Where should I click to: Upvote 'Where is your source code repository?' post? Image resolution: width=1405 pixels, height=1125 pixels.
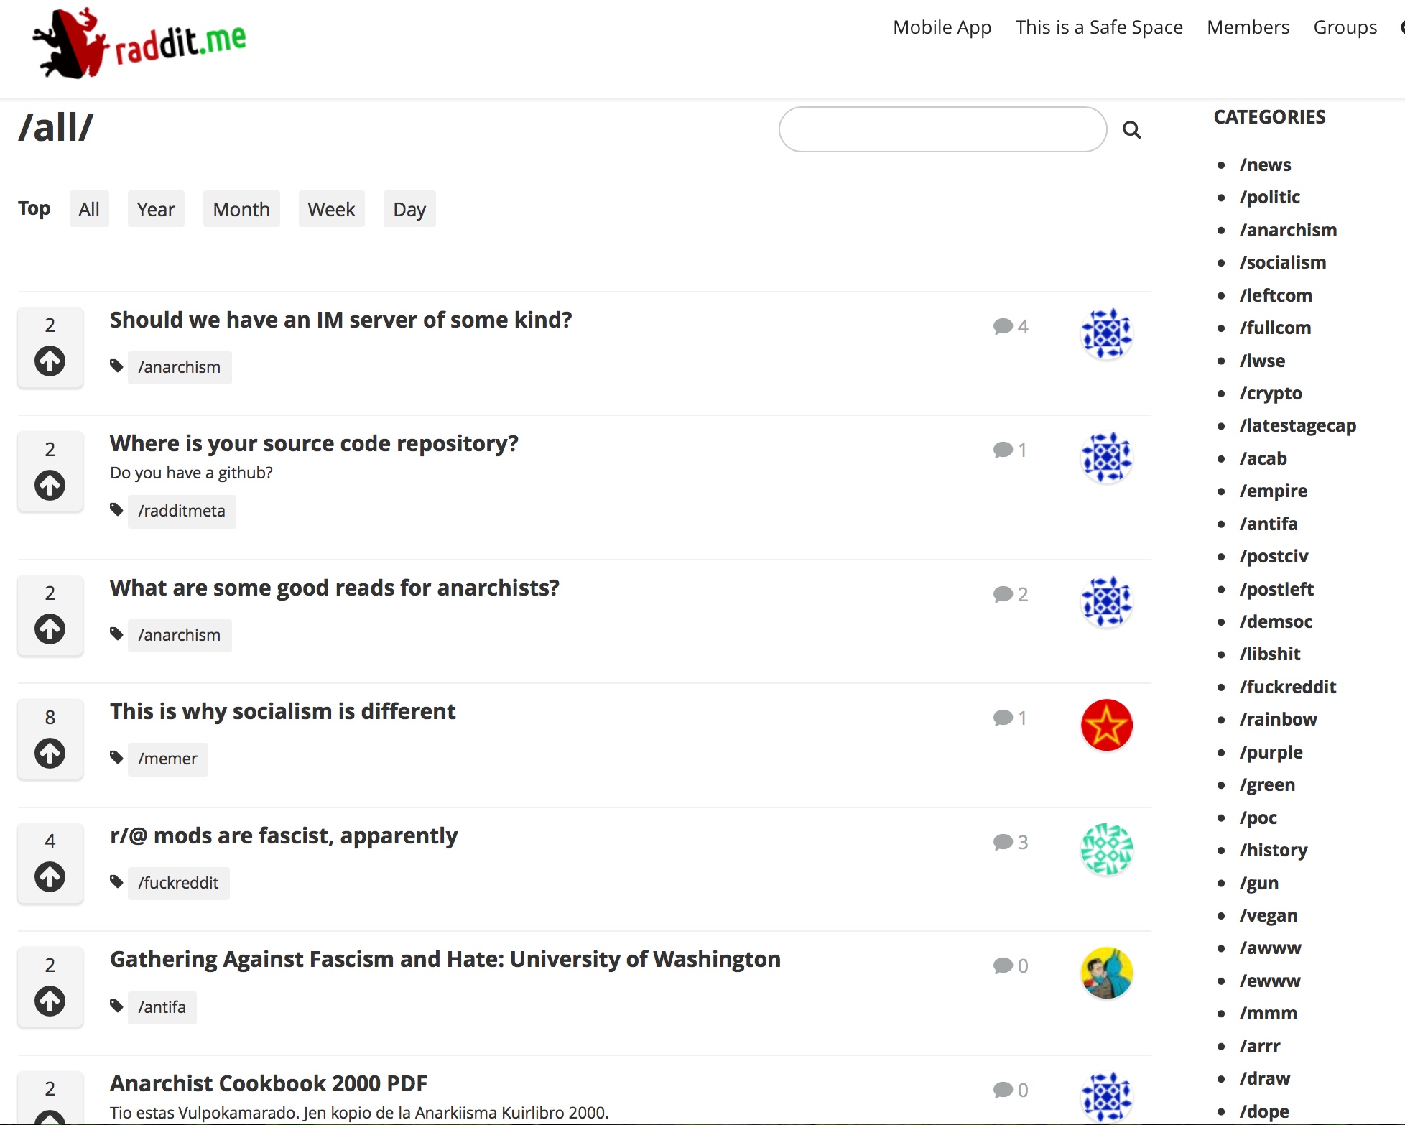50,485
